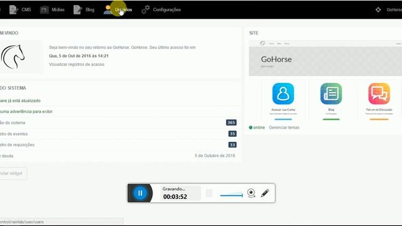Click the green online status indicator
This screenshot has width=402, height=226.
[257, 127]
